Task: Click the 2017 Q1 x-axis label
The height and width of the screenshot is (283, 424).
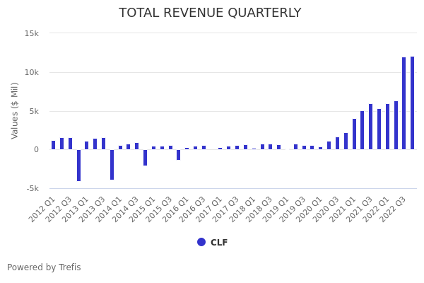Action: pos(211,210)
